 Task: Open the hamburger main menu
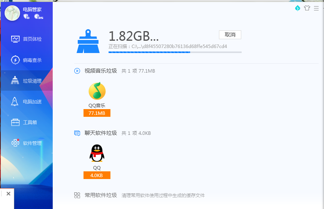316,8
